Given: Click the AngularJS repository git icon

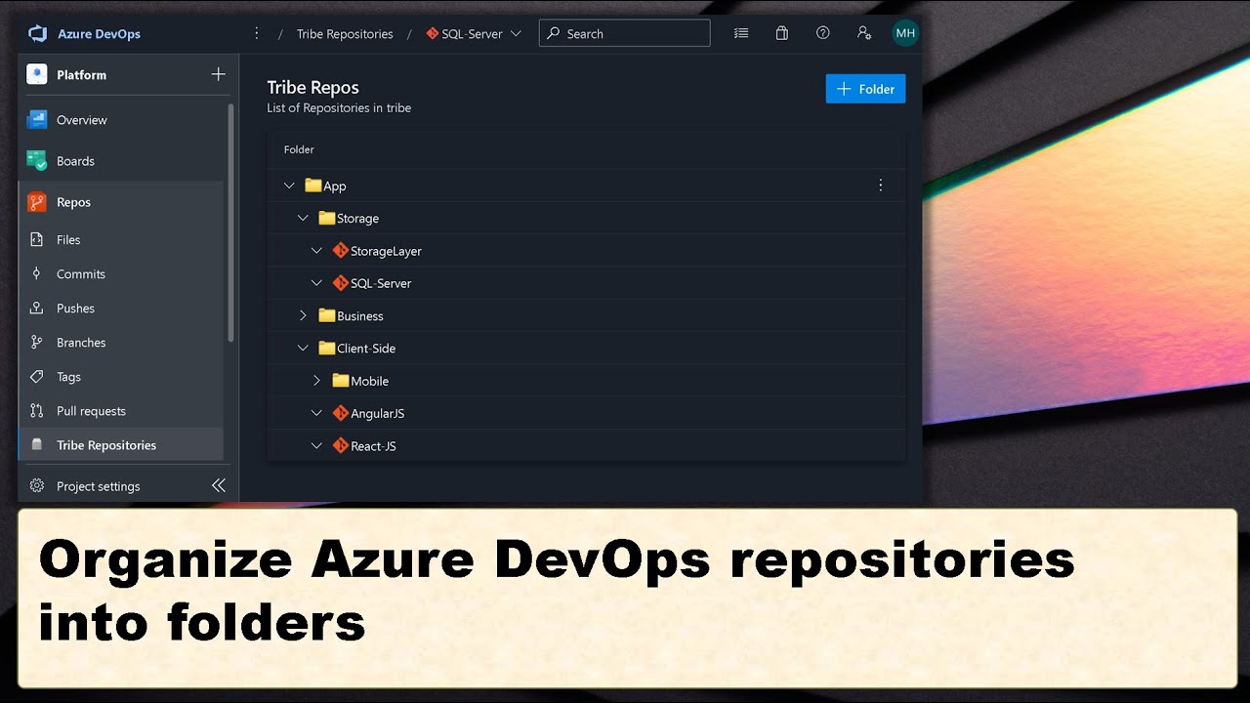Looking at the screenshot, I should tap(340, 414).
